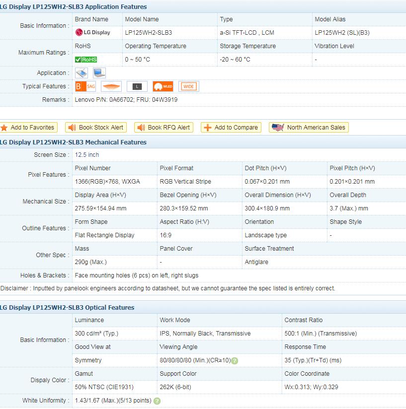Click the Antiglare surface treatment value

[256, 262]
